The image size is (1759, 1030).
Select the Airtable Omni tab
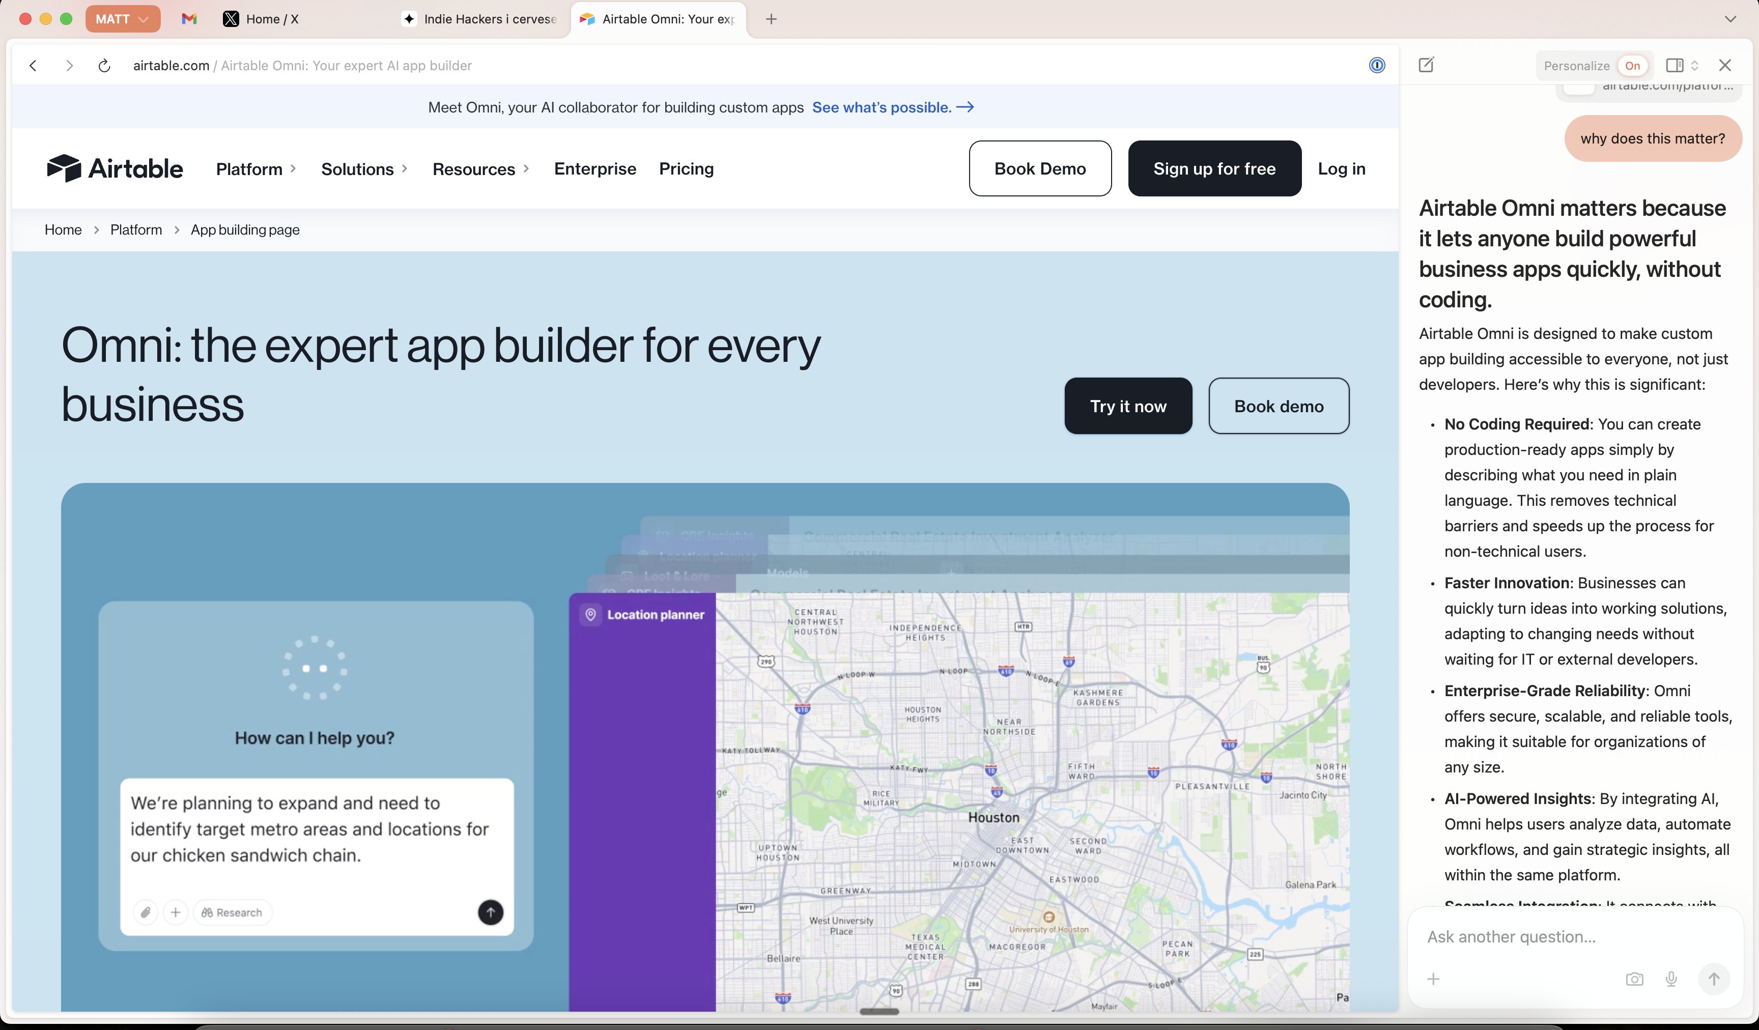pyautogui.click(x=658, y=19)
